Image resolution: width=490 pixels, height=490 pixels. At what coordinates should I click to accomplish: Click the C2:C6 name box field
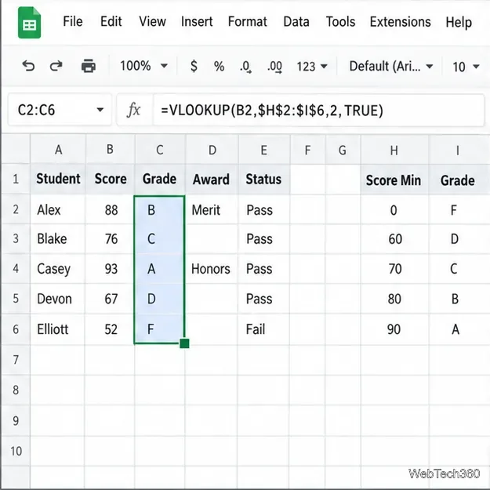tap(60, 110)
